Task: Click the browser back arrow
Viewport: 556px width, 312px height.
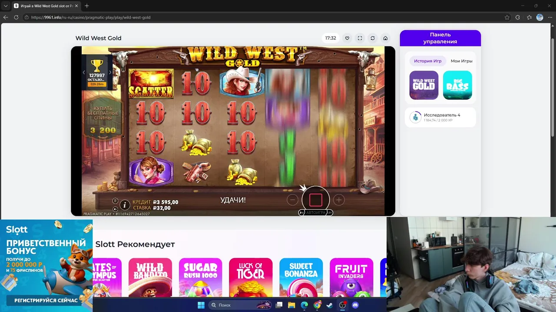Action: coord(6,17)
